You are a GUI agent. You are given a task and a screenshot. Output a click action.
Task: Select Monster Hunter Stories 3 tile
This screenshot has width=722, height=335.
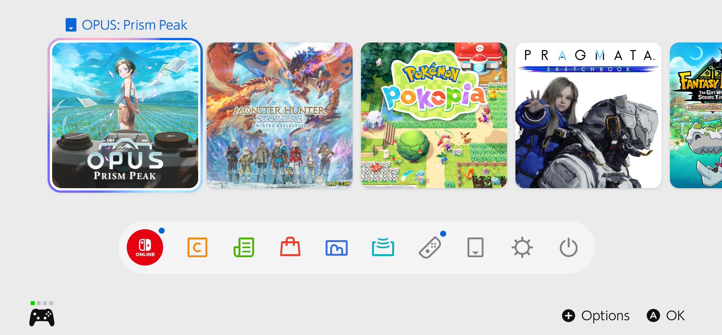(x=280, y=115)
